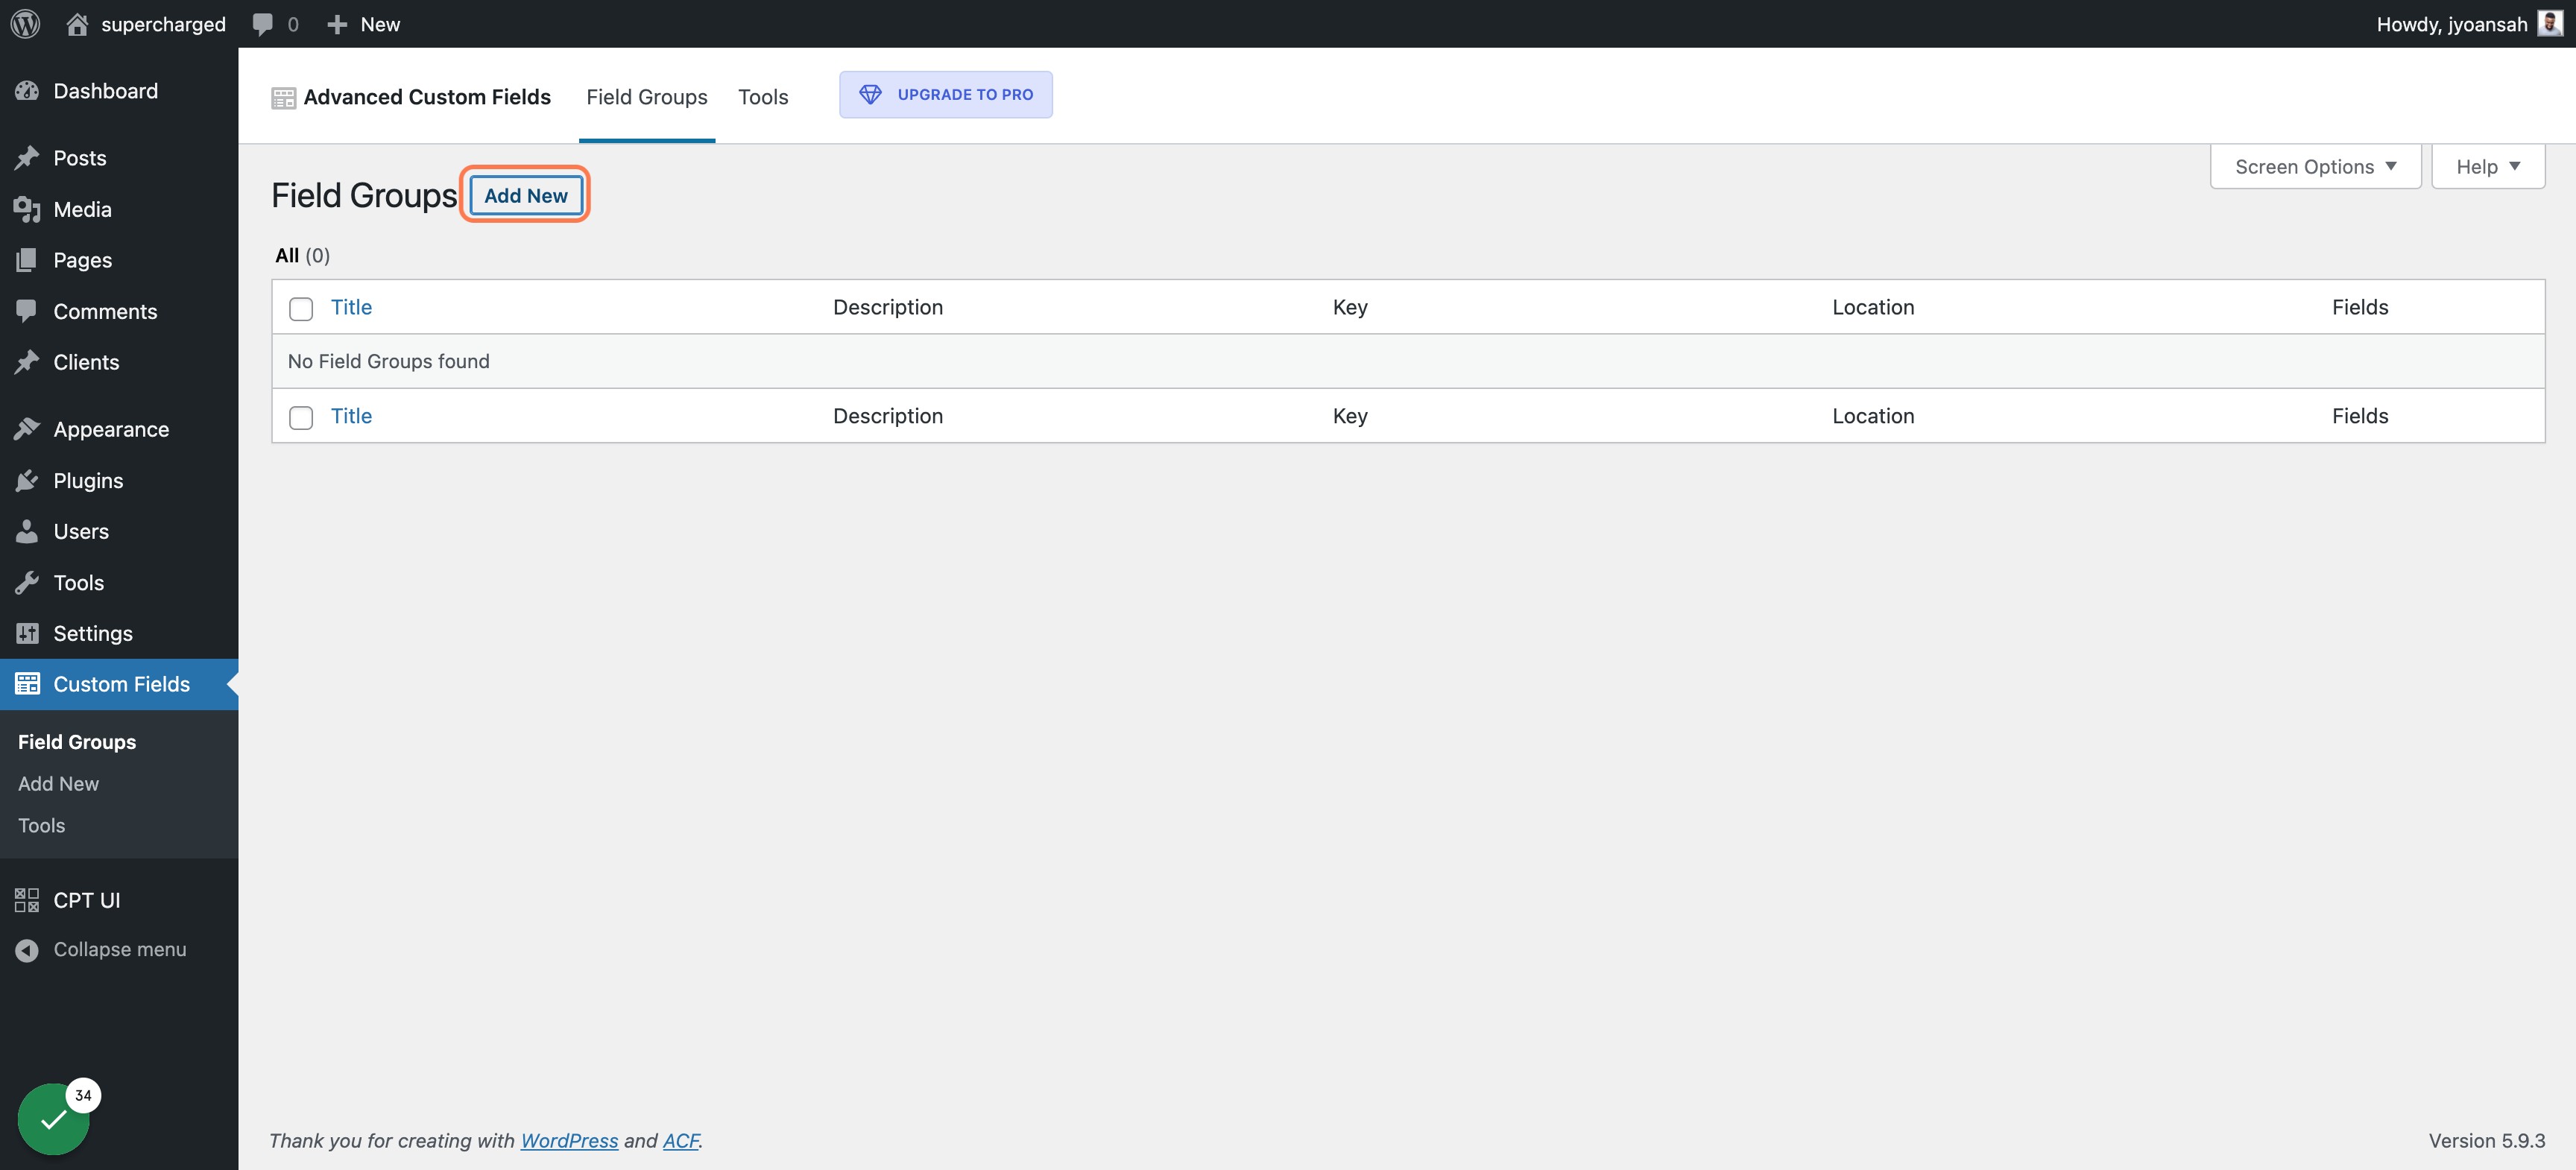Click the CPT UI icon
Screen dimensions: 2576x1170
[27, 900]
